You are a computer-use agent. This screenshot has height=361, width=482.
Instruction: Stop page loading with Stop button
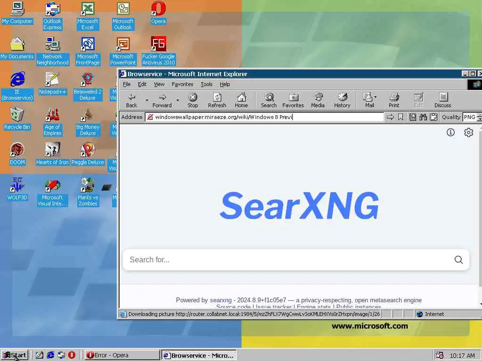tap(193, 101)
